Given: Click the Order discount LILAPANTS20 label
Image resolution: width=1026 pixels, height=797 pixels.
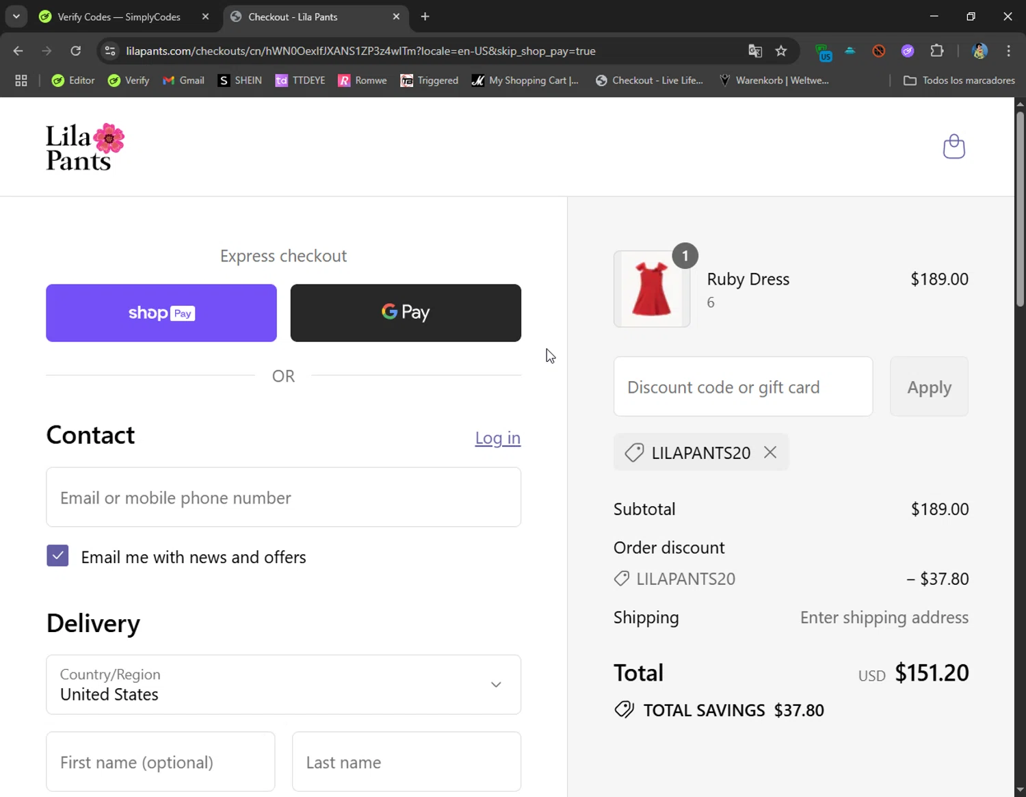Looking at the screenshot, I should (685, 579).
